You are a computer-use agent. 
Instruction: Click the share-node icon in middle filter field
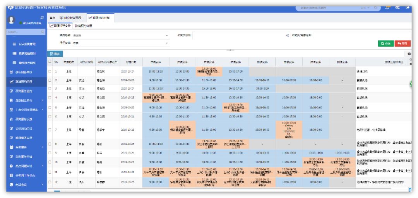click(287, 36)
